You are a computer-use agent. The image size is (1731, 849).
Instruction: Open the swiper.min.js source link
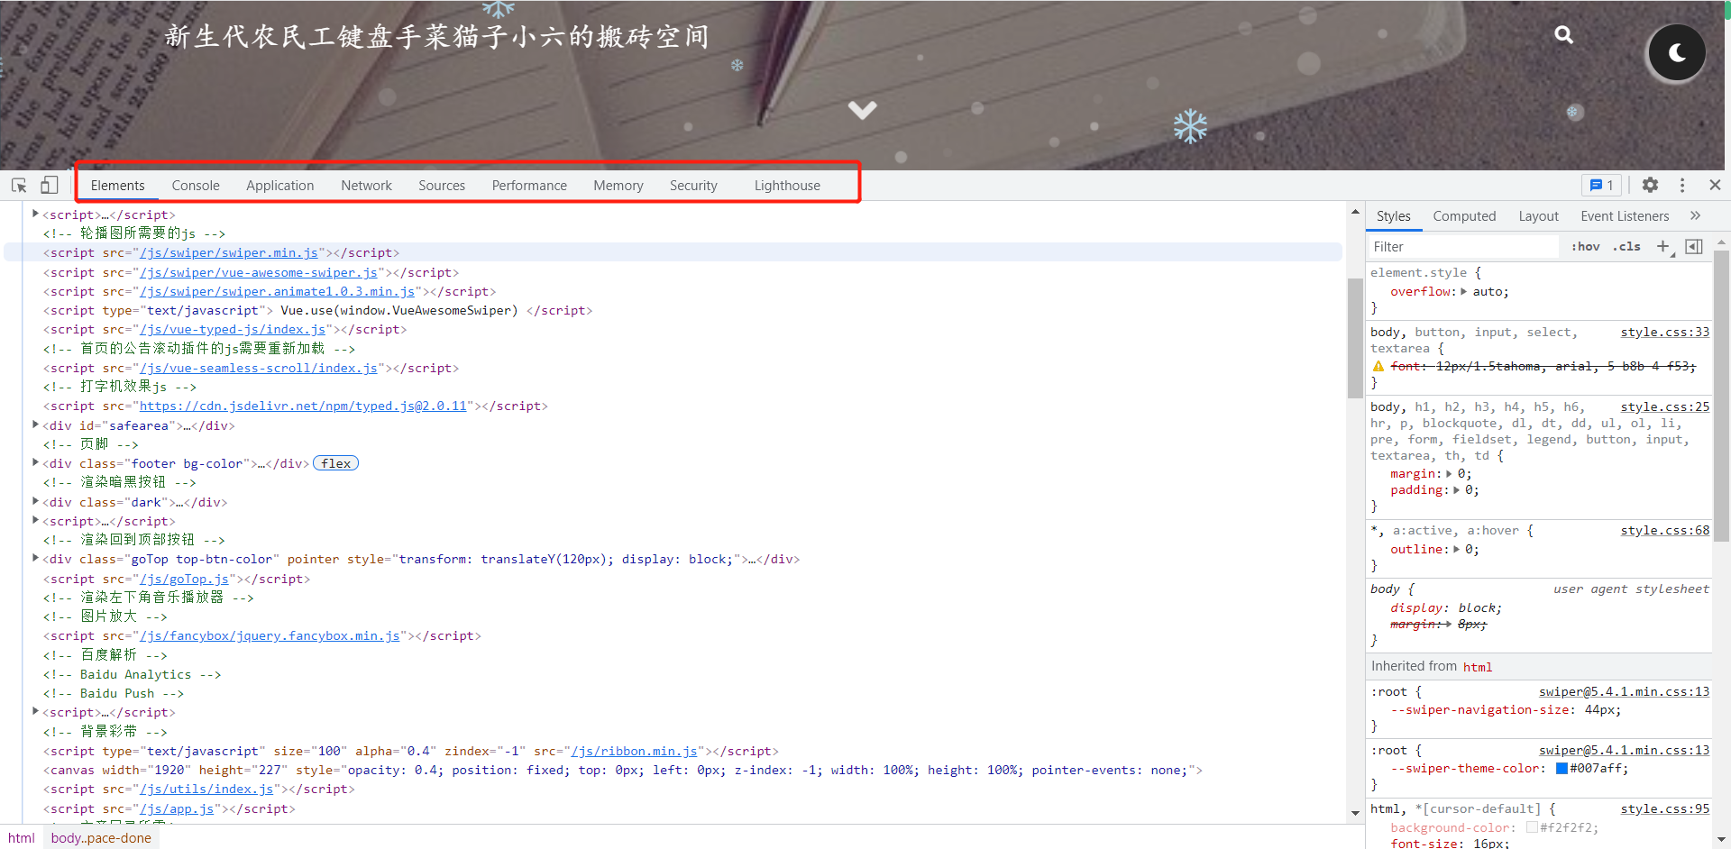tap(229, 253)
